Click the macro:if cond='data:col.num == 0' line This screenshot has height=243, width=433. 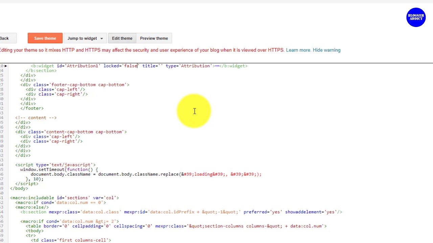click(x=61, y=202)
